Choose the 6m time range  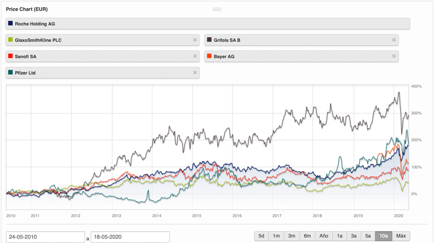[307, 236]
